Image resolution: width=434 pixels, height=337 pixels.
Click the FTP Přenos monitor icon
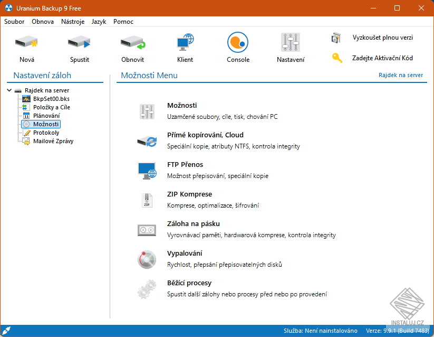point(147,171)
